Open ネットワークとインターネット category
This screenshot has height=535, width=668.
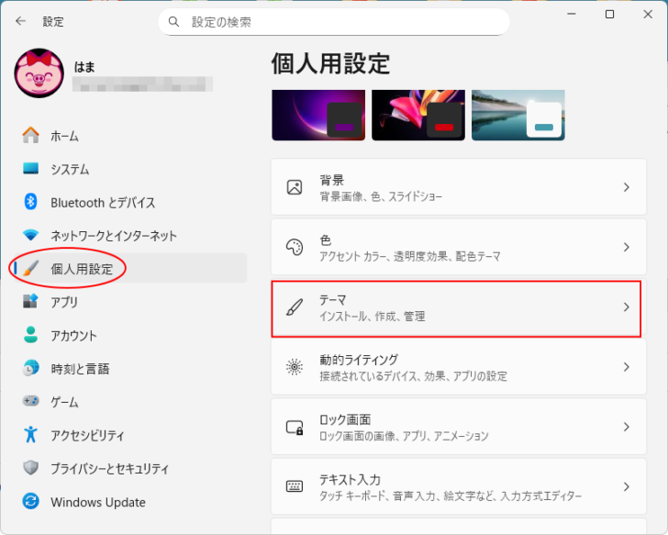point(130,236)
